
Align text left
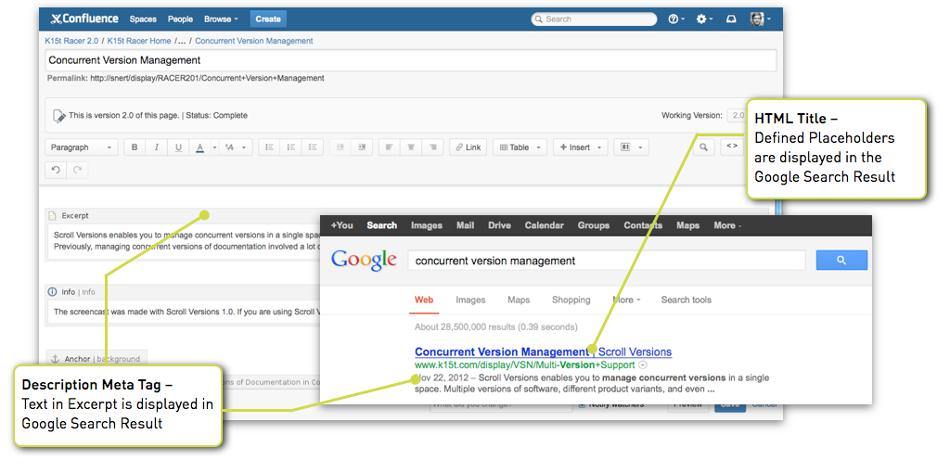tap(390, 147)
